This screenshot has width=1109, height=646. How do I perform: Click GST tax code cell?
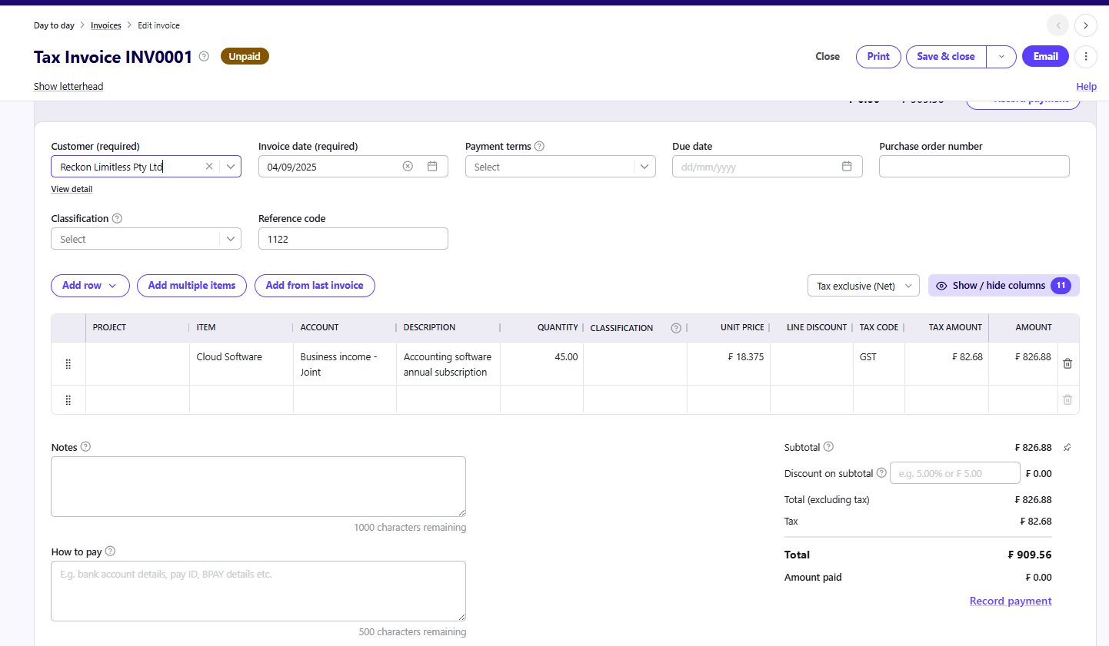click(x=879, y=364)
